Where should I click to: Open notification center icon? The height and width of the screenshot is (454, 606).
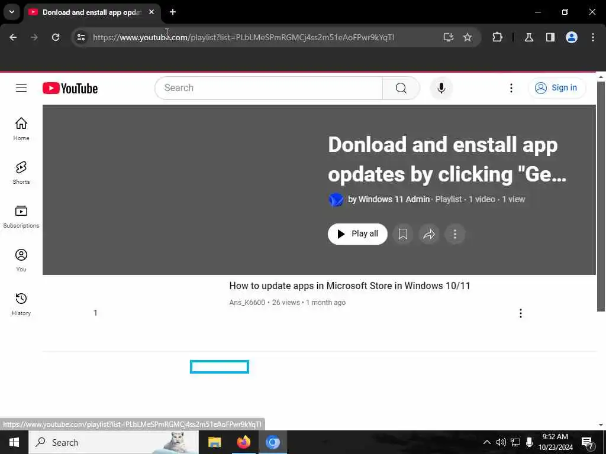point(587,442)
